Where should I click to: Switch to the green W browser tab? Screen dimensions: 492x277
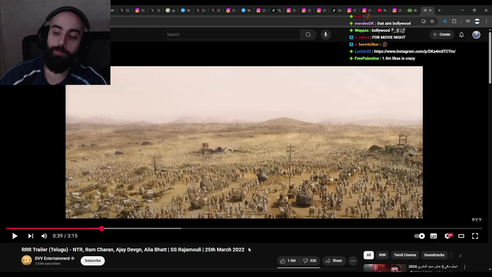[412, 10]
